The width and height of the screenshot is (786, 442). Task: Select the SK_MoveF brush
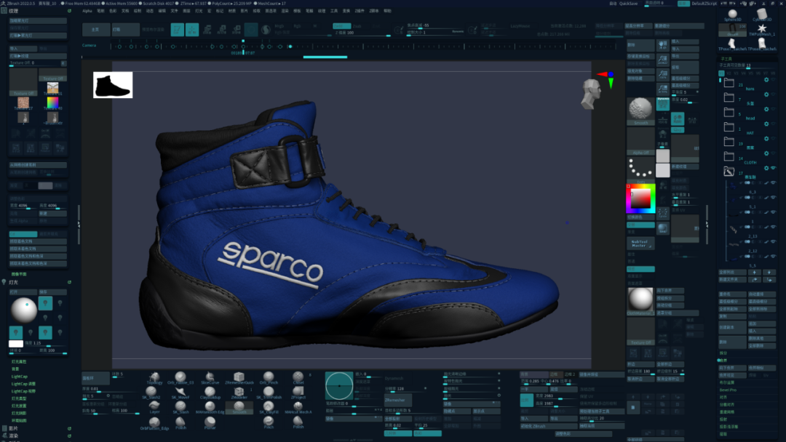[x=180, y=393]
